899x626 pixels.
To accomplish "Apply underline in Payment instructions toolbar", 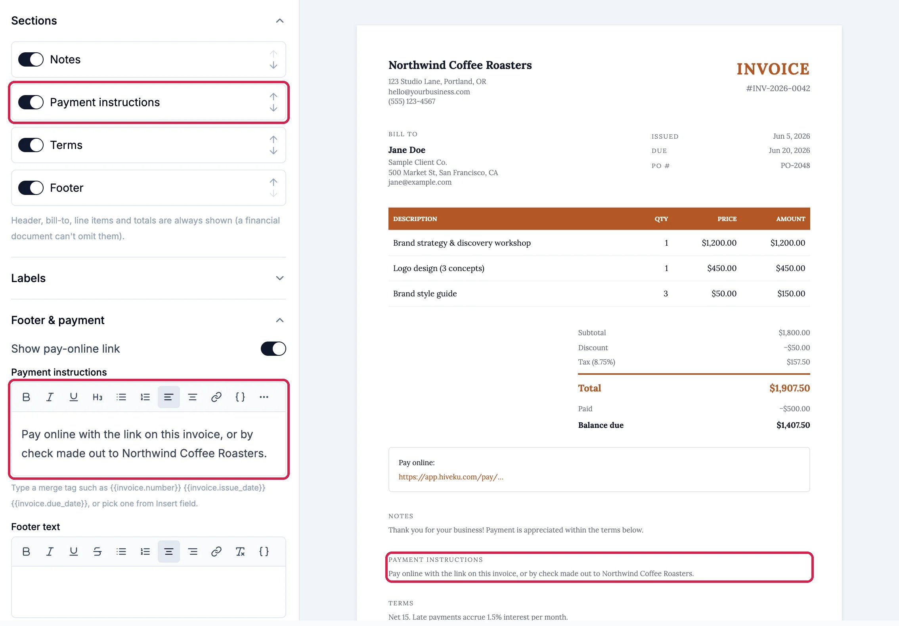I will coord(74,397).
